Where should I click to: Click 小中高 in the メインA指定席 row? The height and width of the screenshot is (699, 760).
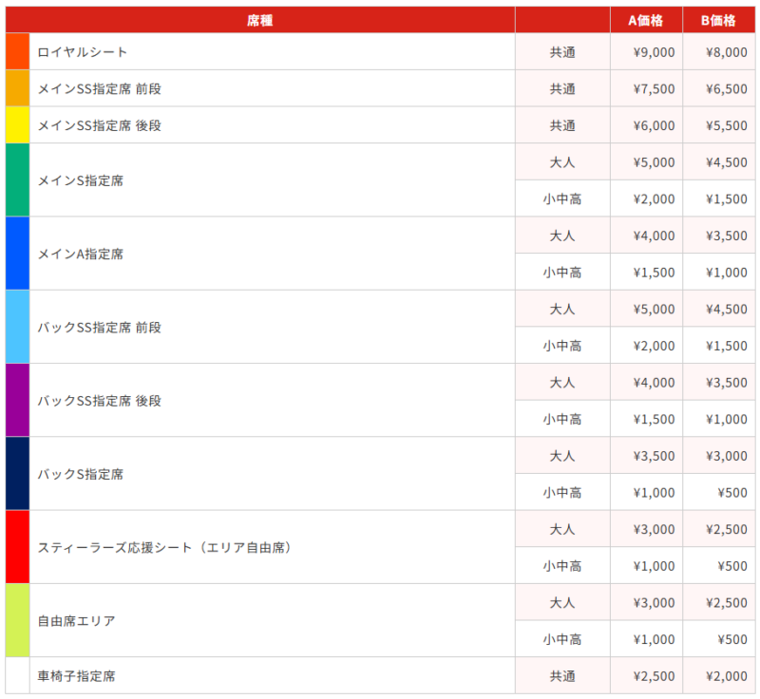tap(562, 273)
